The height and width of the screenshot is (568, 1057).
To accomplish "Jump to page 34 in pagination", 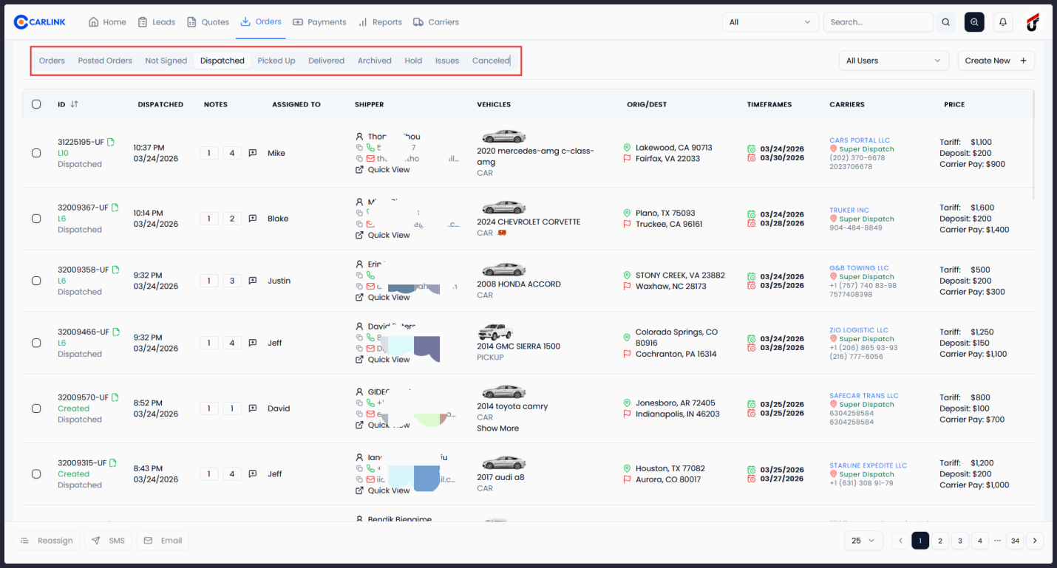I will point(1013,540).
